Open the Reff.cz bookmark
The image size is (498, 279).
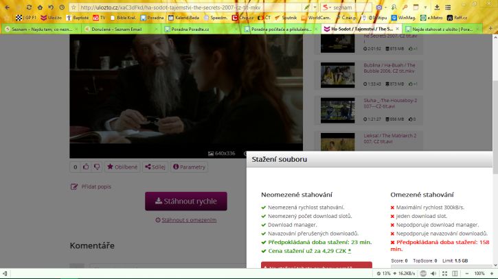coord(457,18)
